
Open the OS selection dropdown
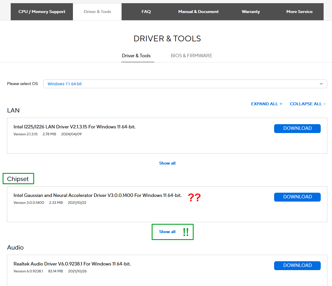[x=185, y=84]
